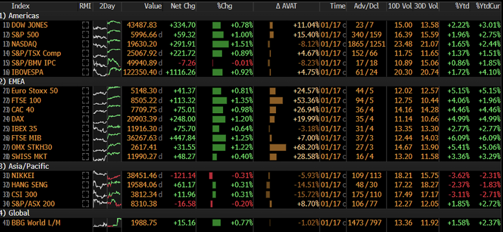Open the 2-day sparkline chart for NIKKEI
This screenshot has width=503, height=232.
[107, 175]
